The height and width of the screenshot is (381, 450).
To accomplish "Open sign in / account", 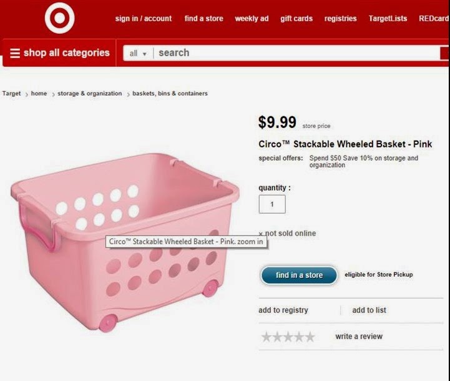I will click(x=144, y=19).
